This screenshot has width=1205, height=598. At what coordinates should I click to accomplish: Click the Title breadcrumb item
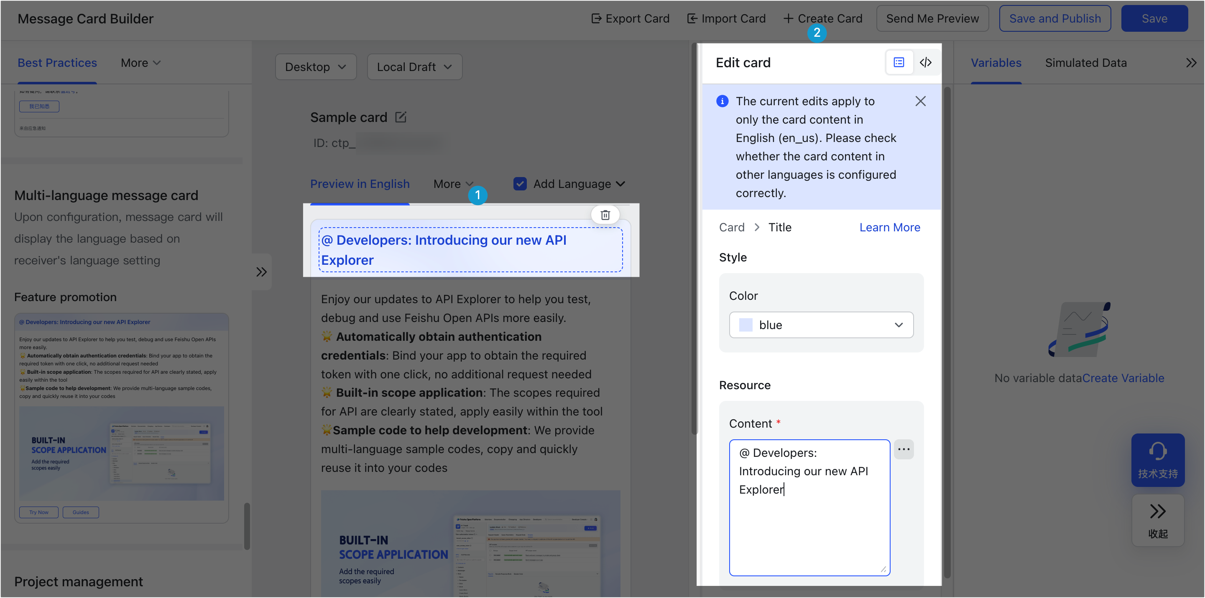coord(780,227)
